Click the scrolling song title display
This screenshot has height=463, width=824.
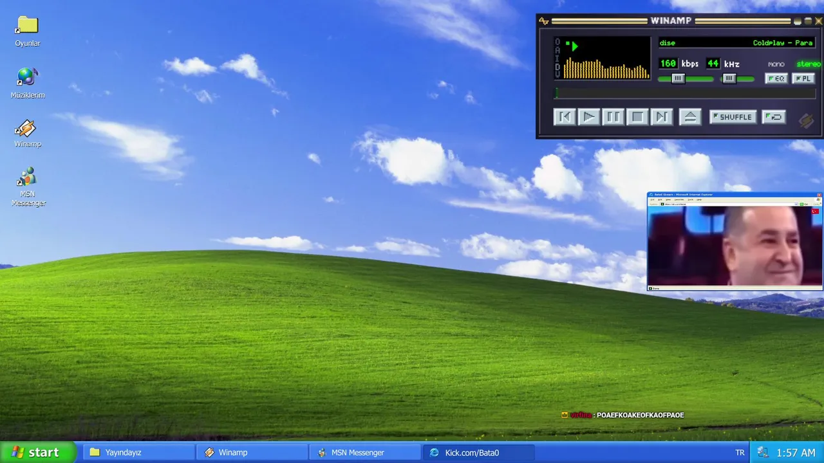click(736, 43)
